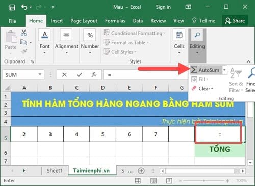Open the AutoSum function dropdown arrow
This screenshot has width=255, height=186.
pyautogui.click(x=224, y=70)
